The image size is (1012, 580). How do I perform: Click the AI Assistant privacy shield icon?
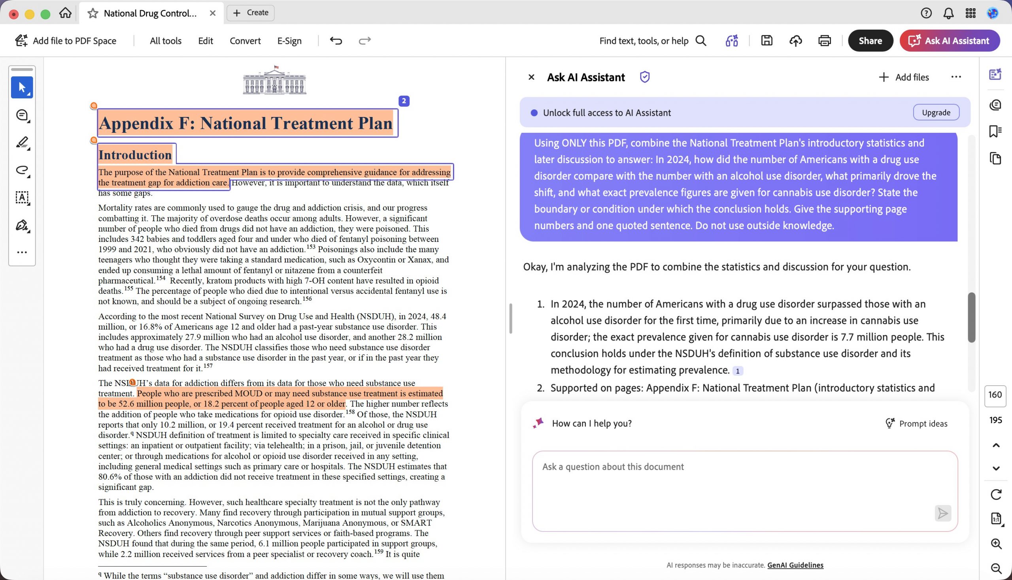click(644, 77)
